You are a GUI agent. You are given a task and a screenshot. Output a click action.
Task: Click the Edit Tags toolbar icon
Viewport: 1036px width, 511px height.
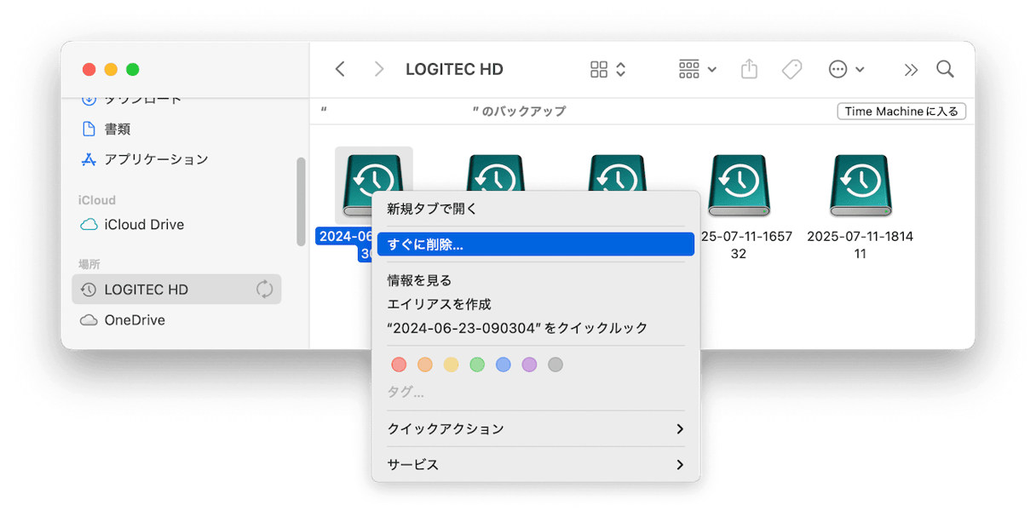[791, 70]
